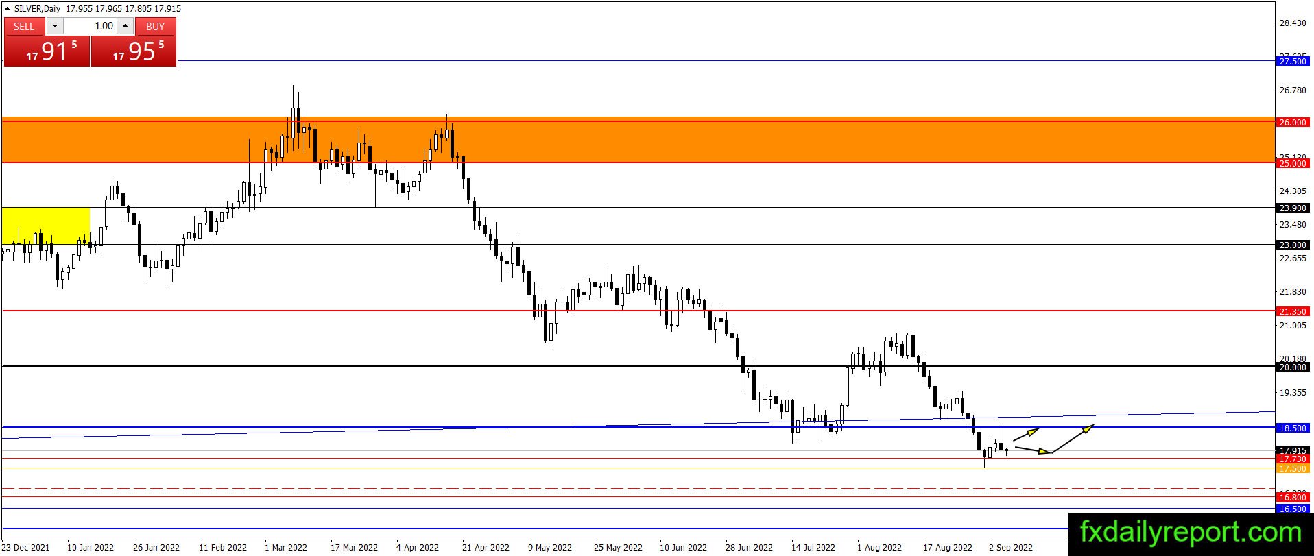Select the 23.000 price level label
Image resolution: width=1314 pixels, height=556 pixels.
point(1293,245)
